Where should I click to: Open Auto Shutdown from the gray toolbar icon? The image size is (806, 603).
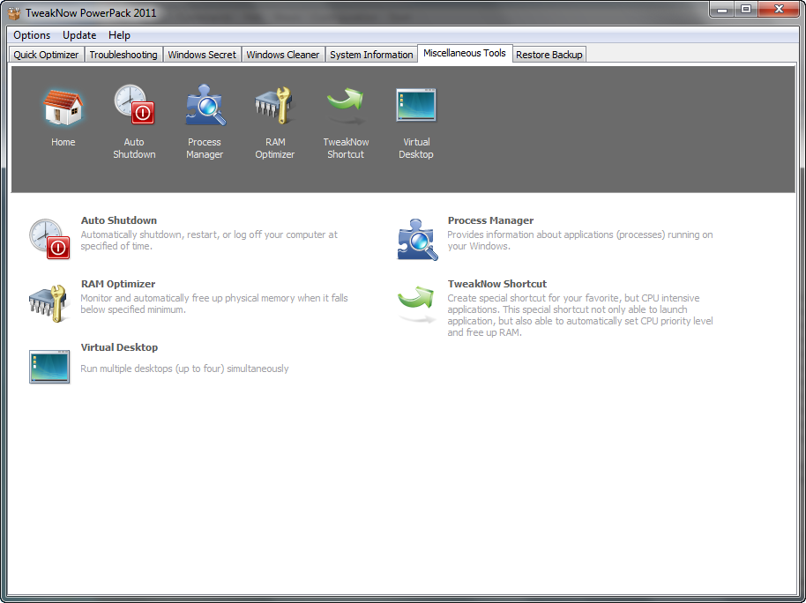pyautogui.click(x=134, y=104)
